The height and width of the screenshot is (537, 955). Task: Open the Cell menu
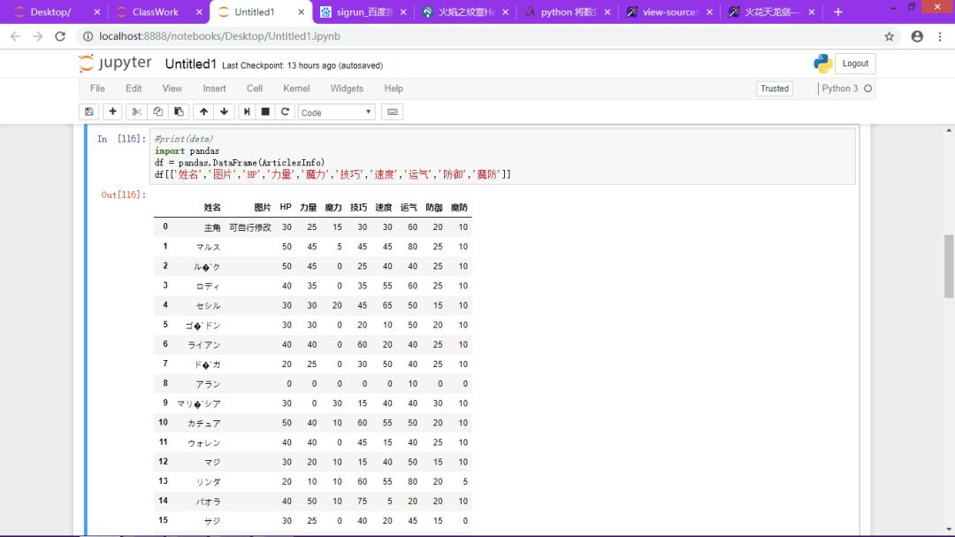(255, 88)
